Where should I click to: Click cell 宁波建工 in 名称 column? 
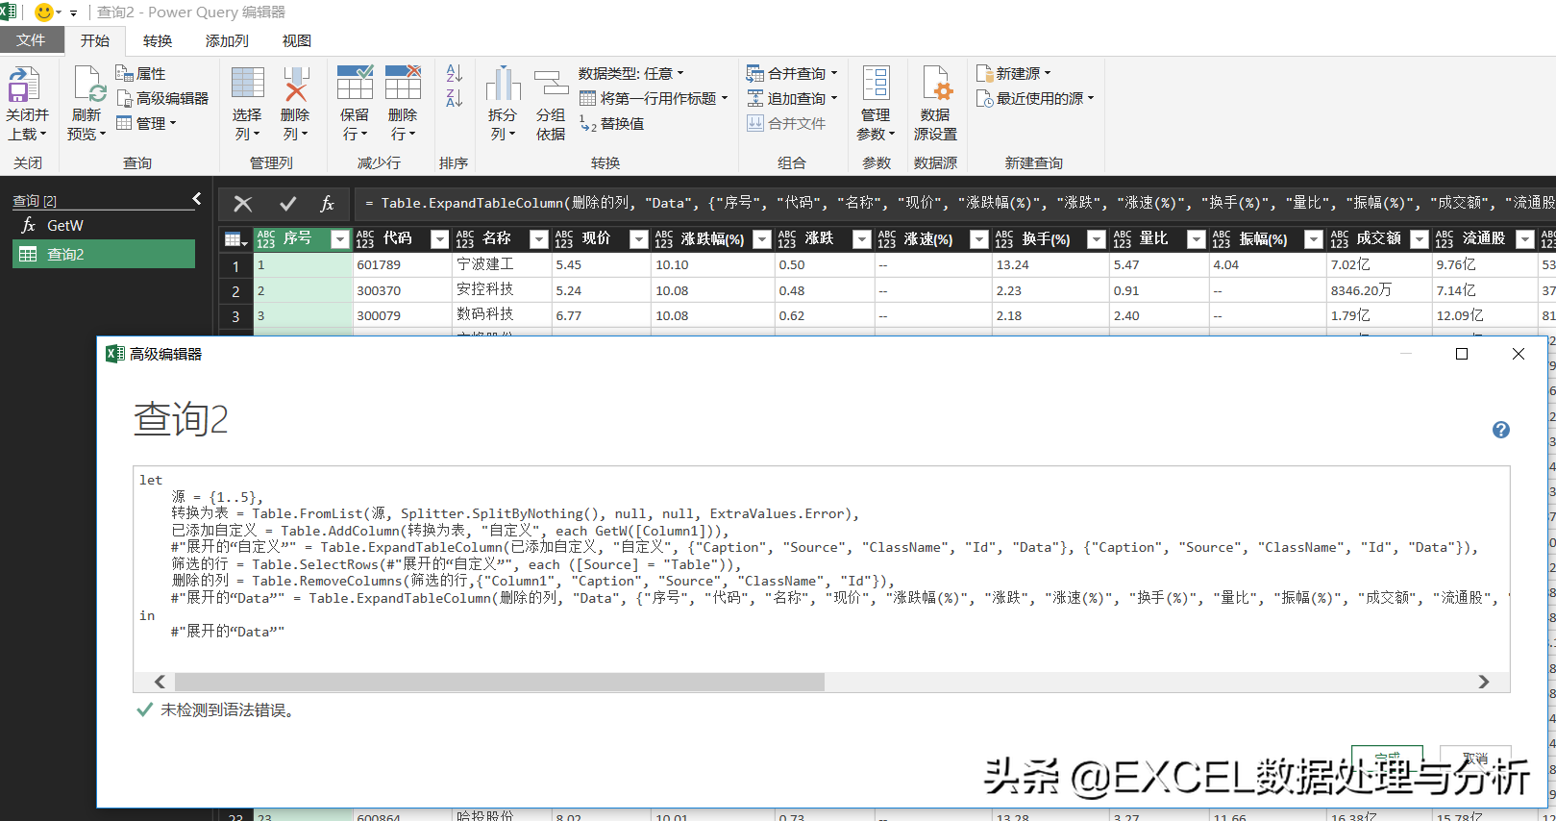click(502, 264)
